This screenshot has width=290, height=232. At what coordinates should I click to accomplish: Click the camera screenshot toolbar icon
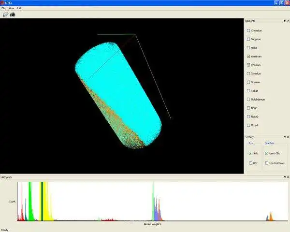(13, 14)
